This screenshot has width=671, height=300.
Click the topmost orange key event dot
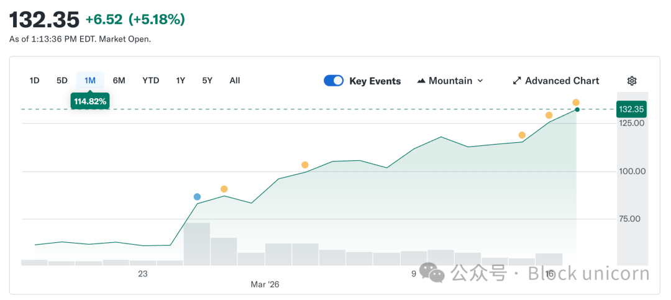(576, 102)
